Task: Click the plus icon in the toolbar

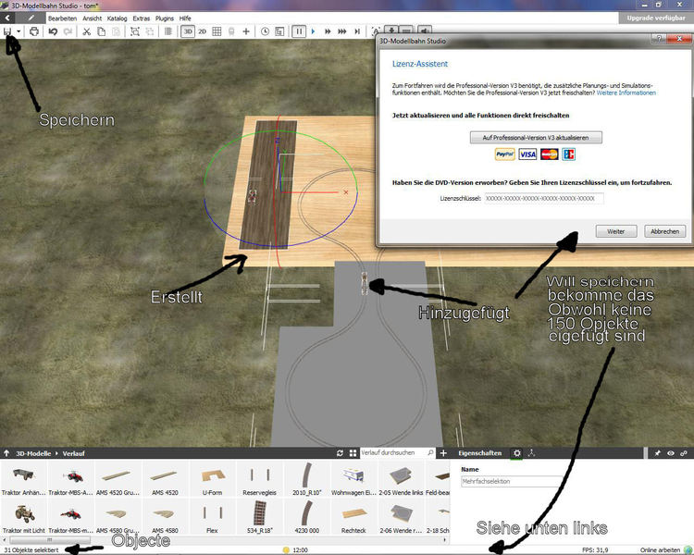Action: tap(246, 31)
